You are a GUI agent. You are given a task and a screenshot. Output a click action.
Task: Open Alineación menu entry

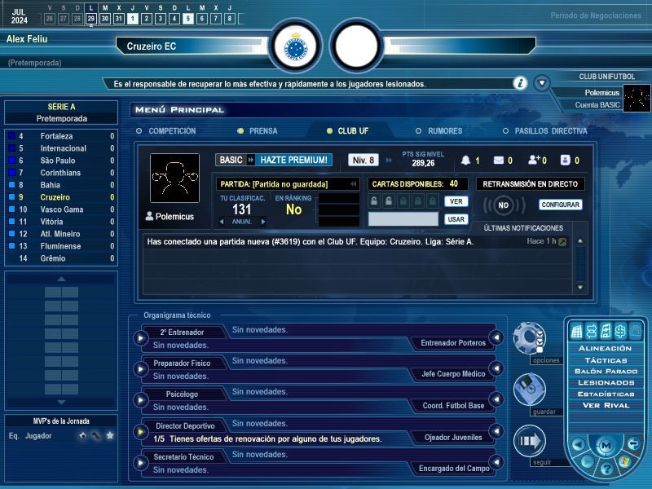pos(605,349)
